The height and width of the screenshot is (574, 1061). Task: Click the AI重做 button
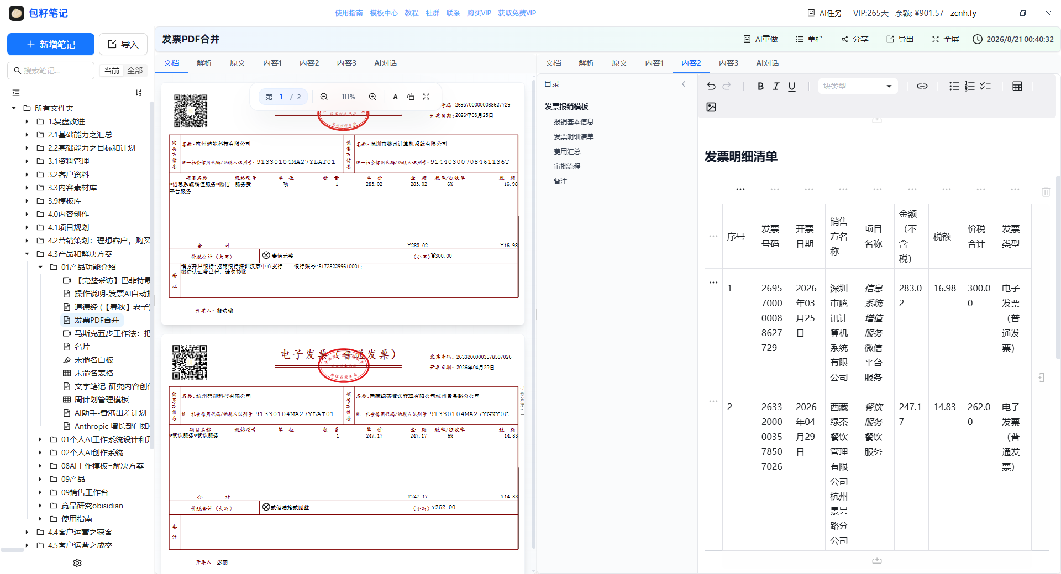click(x=760, y=39)
